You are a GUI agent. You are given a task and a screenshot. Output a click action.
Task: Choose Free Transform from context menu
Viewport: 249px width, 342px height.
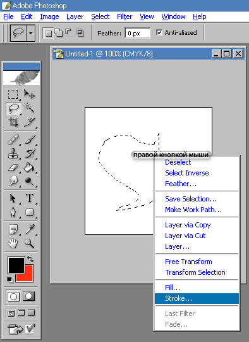click(197, 262)
